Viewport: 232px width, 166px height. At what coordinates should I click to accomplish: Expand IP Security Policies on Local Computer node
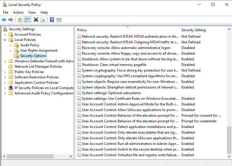5,88
